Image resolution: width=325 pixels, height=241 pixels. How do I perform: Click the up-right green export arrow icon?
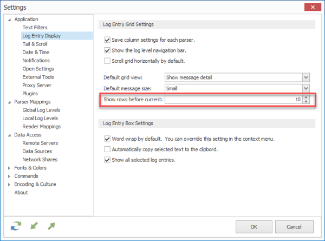click(x=51, y=226)
